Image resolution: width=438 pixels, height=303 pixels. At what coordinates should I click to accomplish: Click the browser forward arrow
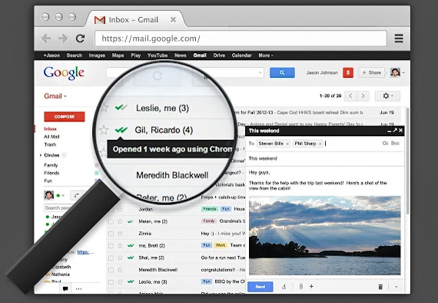point(62,38)
